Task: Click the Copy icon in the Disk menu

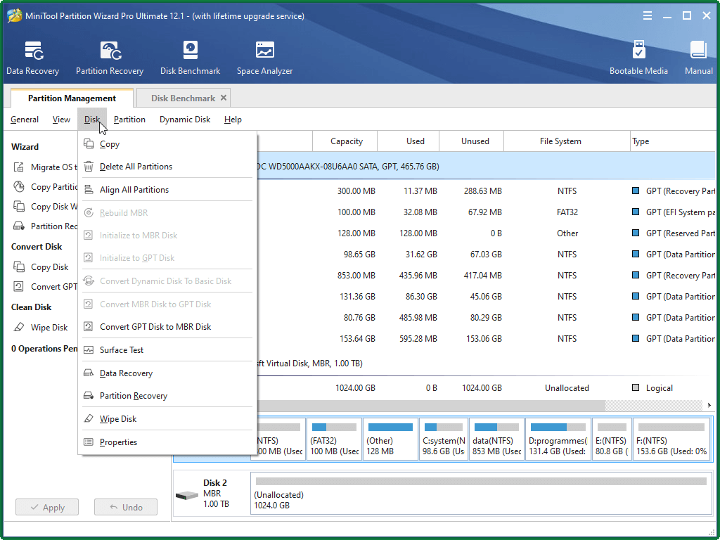Action: [89, 144]
